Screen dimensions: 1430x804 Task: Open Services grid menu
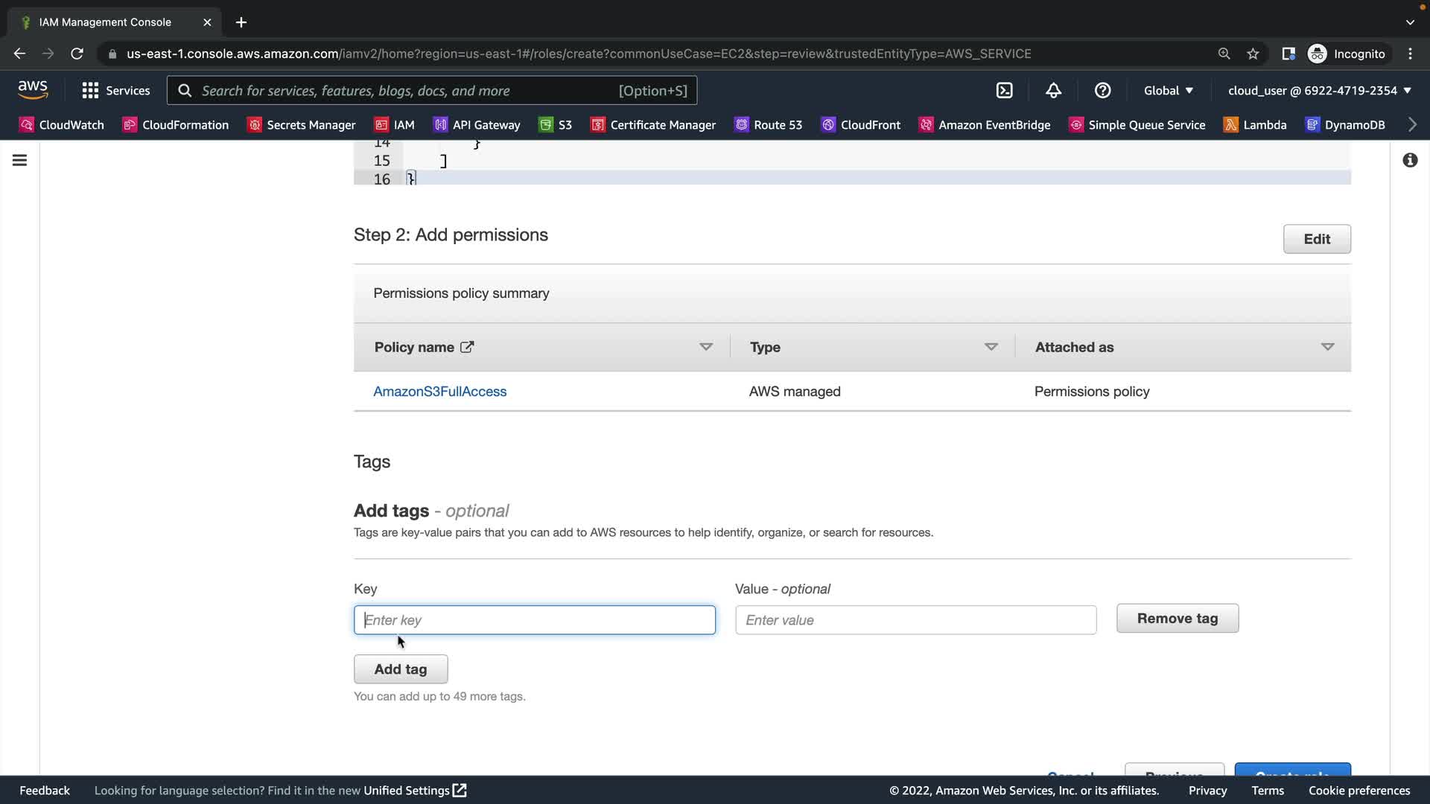pos(115,90)
